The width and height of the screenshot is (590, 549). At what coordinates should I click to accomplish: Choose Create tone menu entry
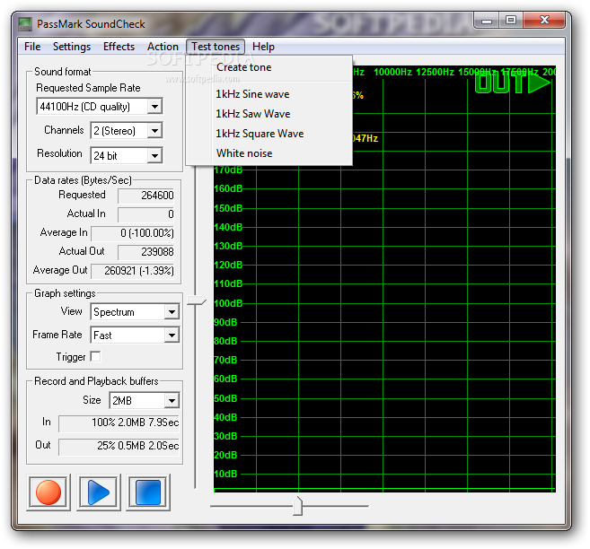coord(269,67)
